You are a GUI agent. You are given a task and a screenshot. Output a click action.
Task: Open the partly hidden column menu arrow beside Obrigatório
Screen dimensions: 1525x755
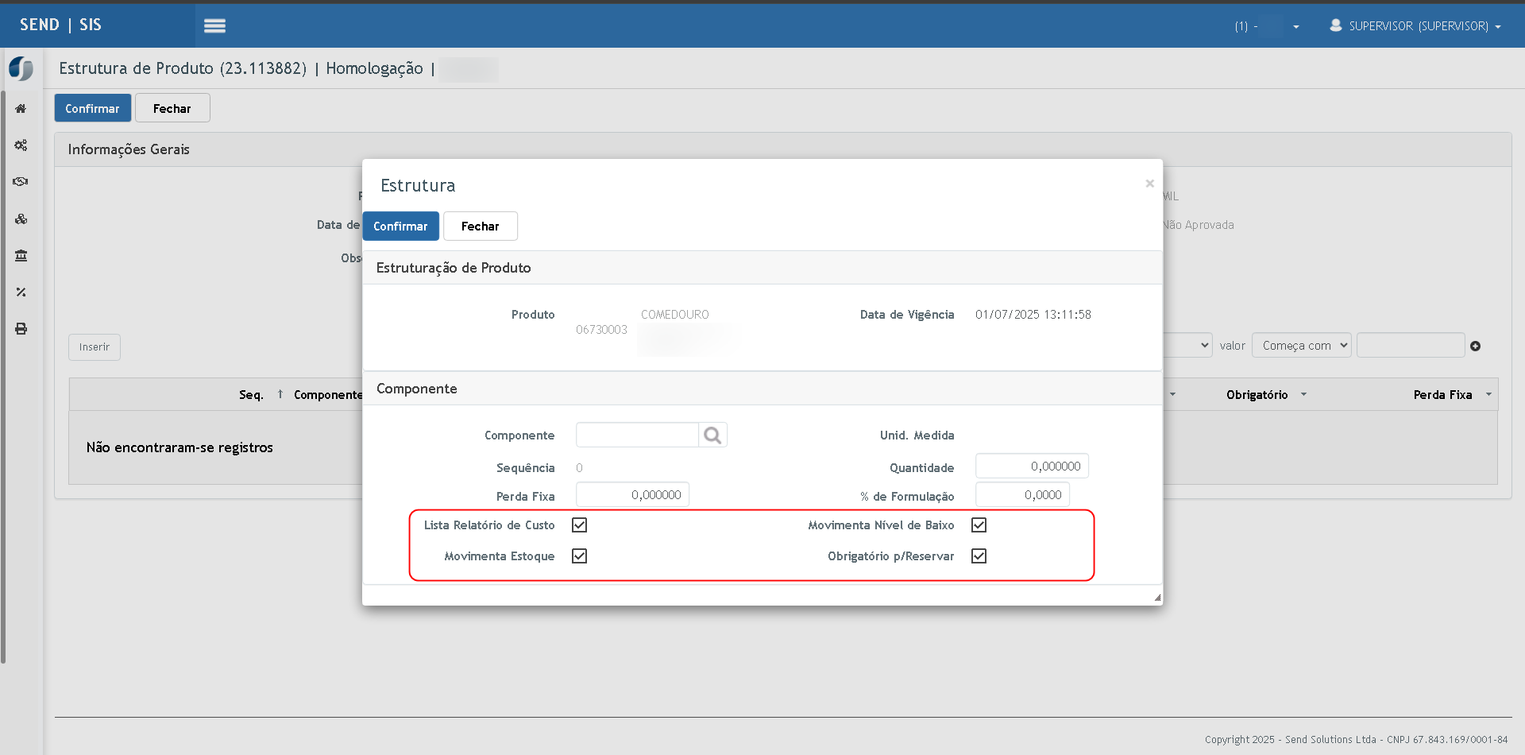point(1172,394)
